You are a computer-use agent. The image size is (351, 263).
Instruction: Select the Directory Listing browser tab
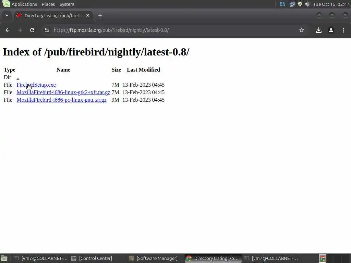(53, 16)
